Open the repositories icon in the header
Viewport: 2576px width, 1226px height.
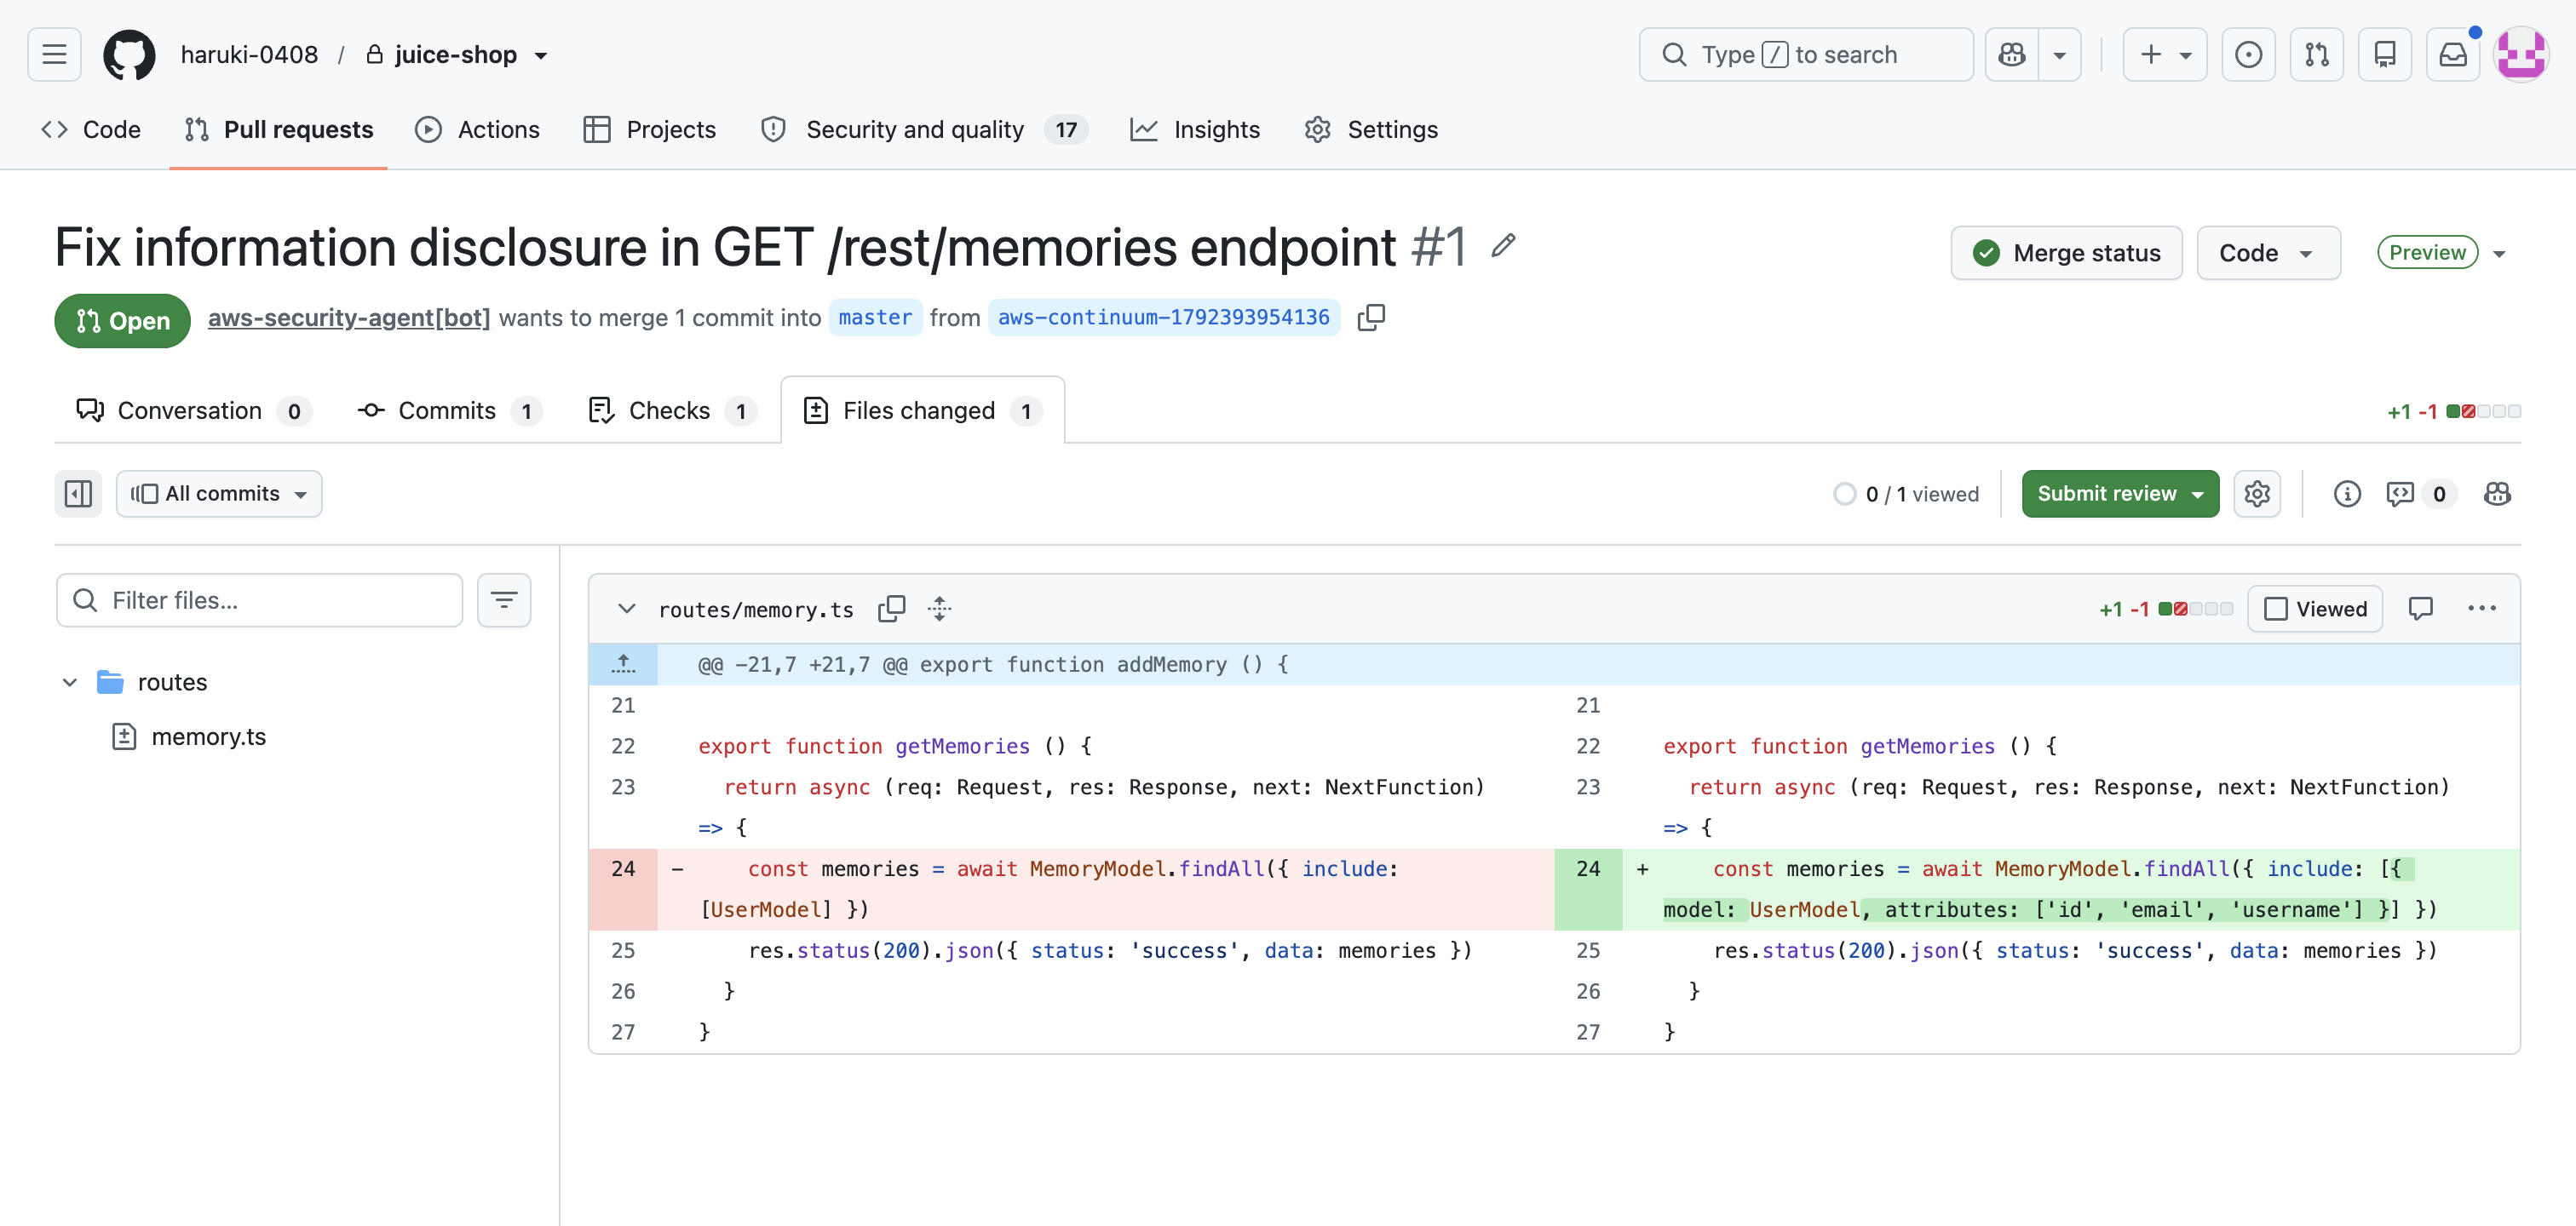click(2385, 54)
